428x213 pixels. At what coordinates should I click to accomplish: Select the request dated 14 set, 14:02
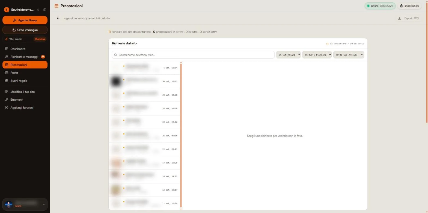[144, 176]
